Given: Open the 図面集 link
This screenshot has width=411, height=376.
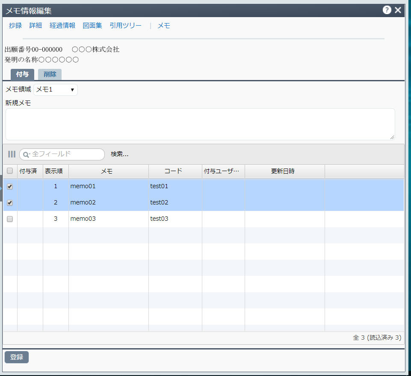Looking at the screenshot, I should (92, 26).
